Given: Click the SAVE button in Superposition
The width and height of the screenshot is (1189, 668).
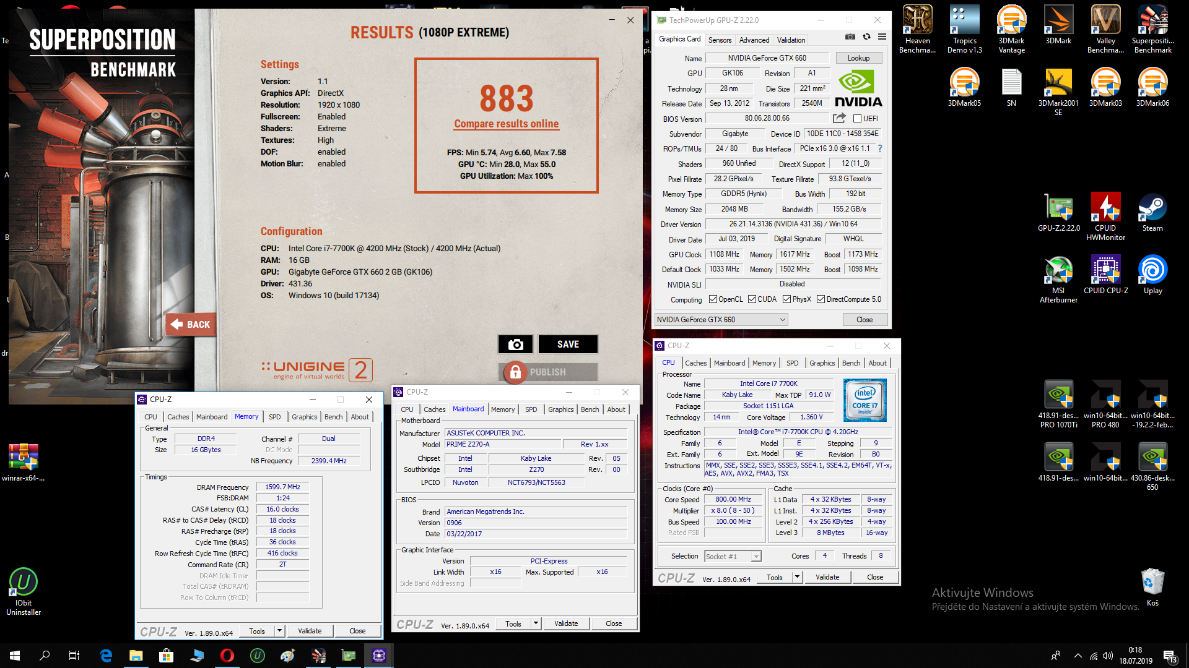Looking at the screenshot, I should [x=568, y=345].
